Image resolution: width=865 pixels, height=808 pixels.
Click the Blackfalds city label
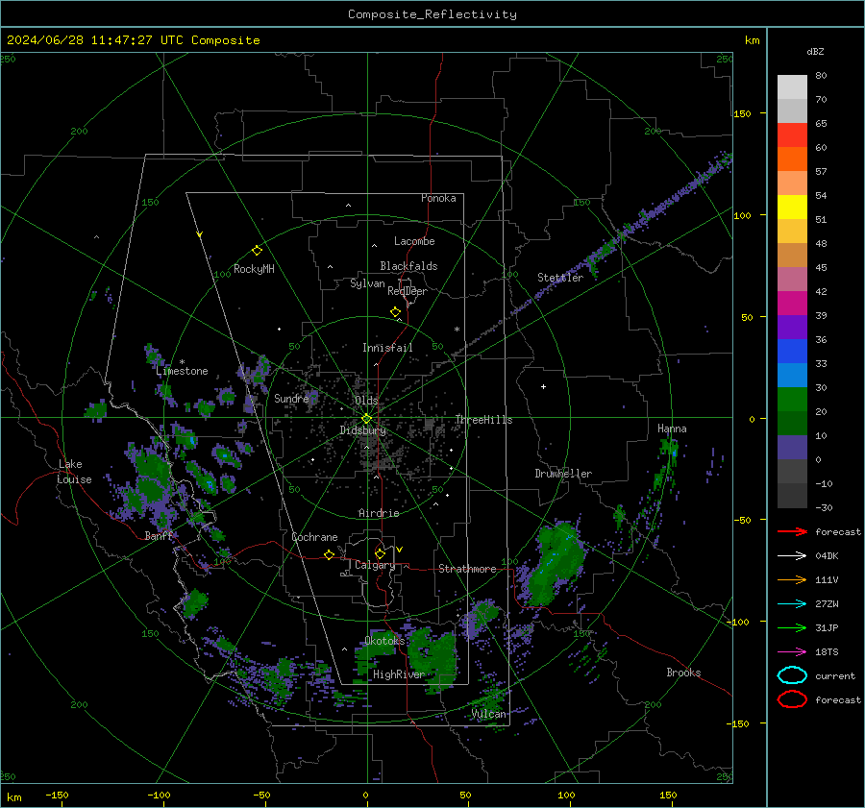408,266
